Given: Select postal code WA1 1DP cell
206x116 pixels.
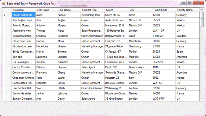Looking at the screenshot, I should [x=164, y=31].
